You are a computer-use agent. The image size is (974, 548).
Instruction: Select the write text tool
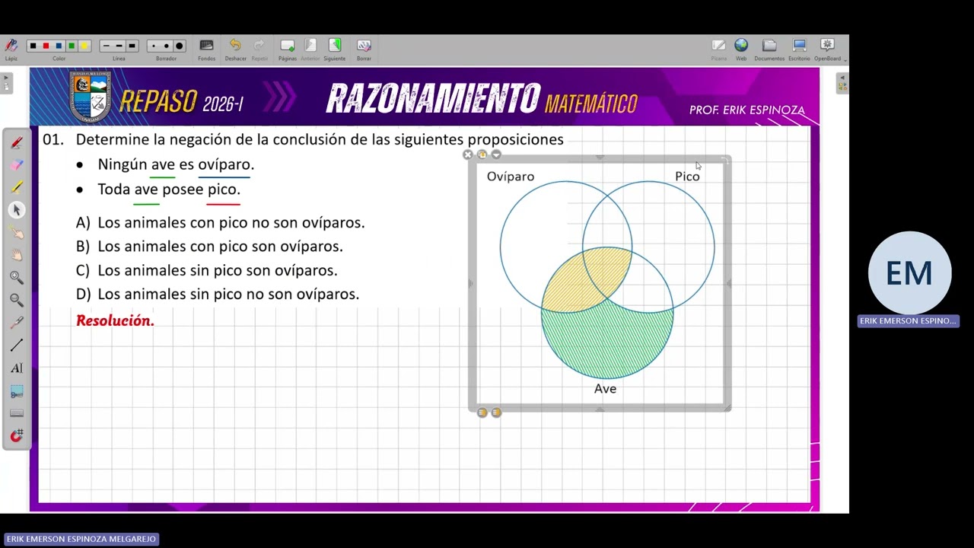pos(17,368)
